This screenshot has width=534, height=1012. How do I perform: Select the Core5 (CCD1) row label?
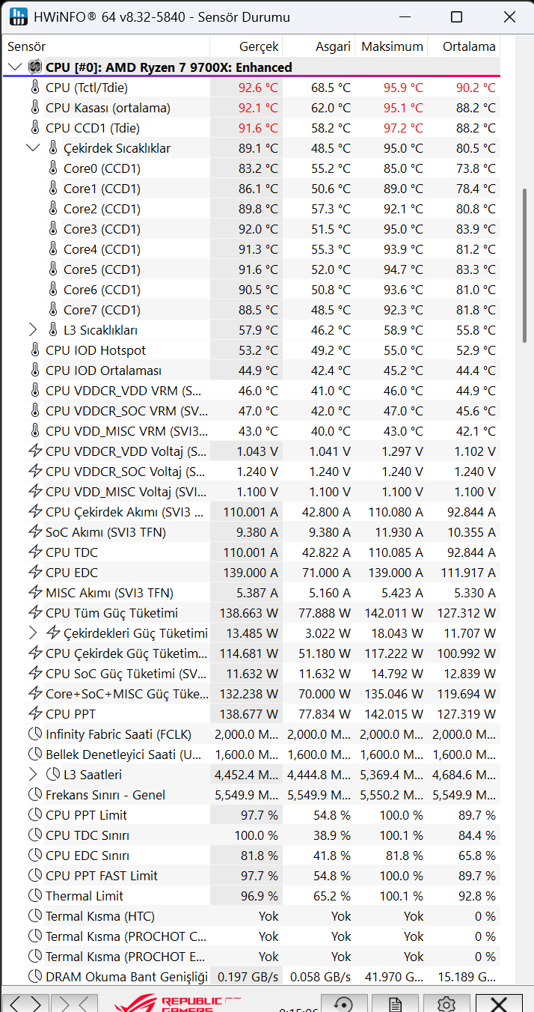pyautogui.click(x=102, y=269)
